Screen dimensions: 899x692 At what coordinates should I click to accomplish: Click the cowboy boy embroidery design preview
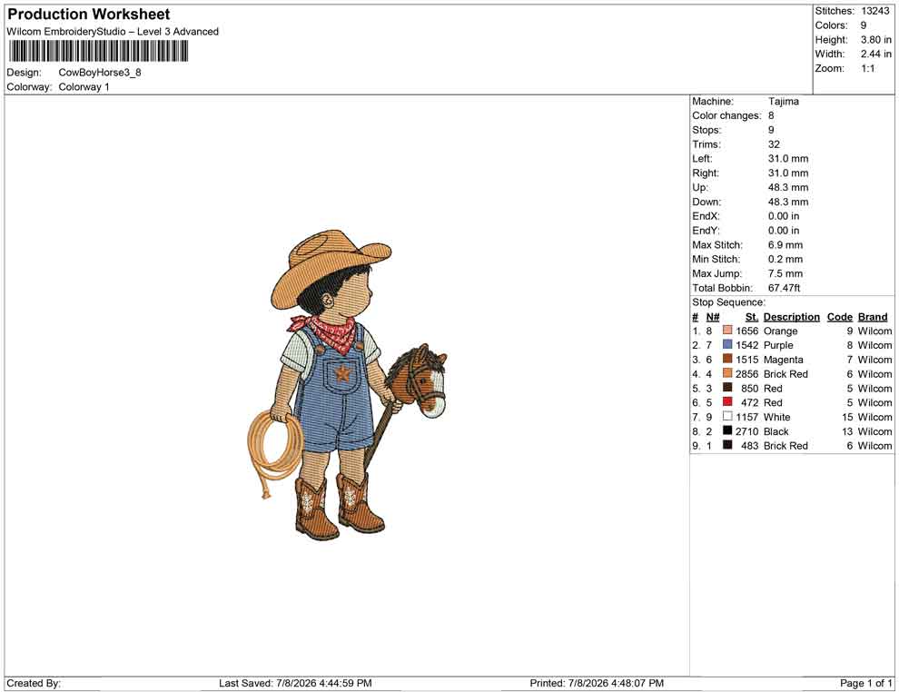point(347,384)
